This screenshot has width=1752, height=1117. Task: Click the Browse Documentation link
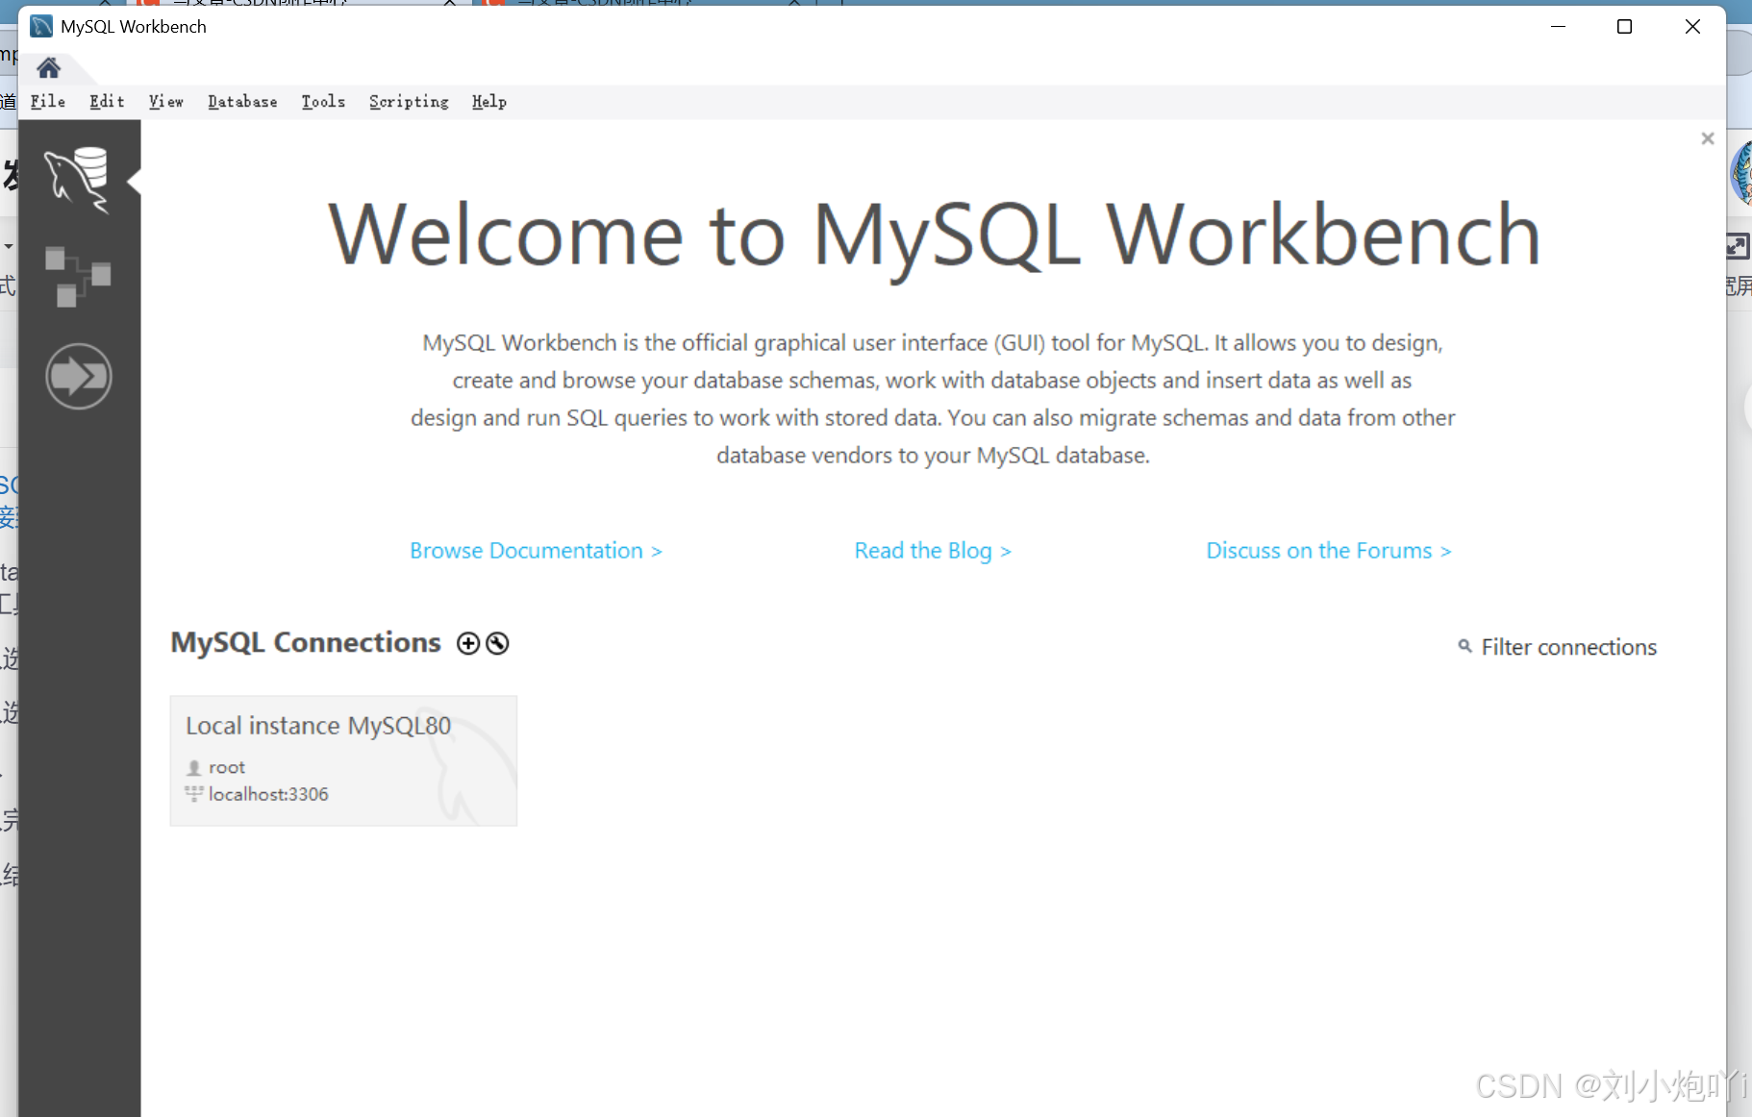click(x=536, y=551)
